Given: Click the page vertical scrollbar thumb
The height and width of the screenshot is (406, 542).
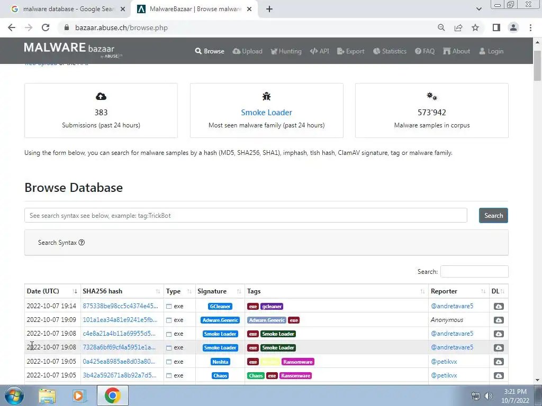Looking at the screenshot, I should coord(537,66).
